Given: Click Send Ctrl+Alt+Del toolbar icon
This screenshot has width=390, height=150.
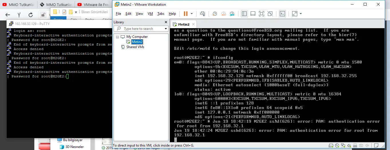Looking at the screenshot, I should point(203,14).
